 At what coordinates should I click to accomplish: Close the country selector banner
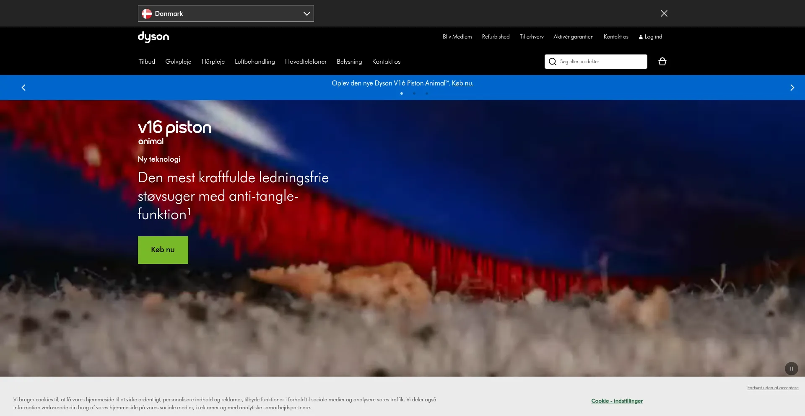pyautogui.click(x=664, y=13)
